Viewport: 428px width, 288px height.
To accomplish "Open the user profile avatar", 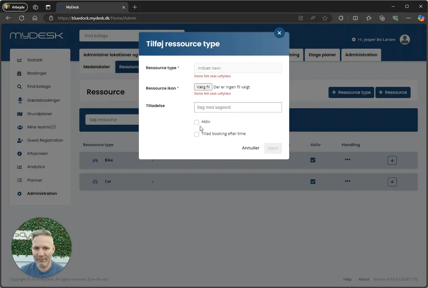I will tap(404, 40).
